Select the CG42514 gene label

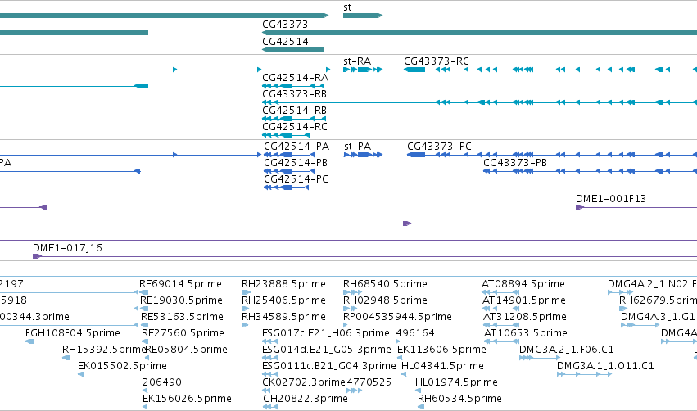tap(285, 42)
